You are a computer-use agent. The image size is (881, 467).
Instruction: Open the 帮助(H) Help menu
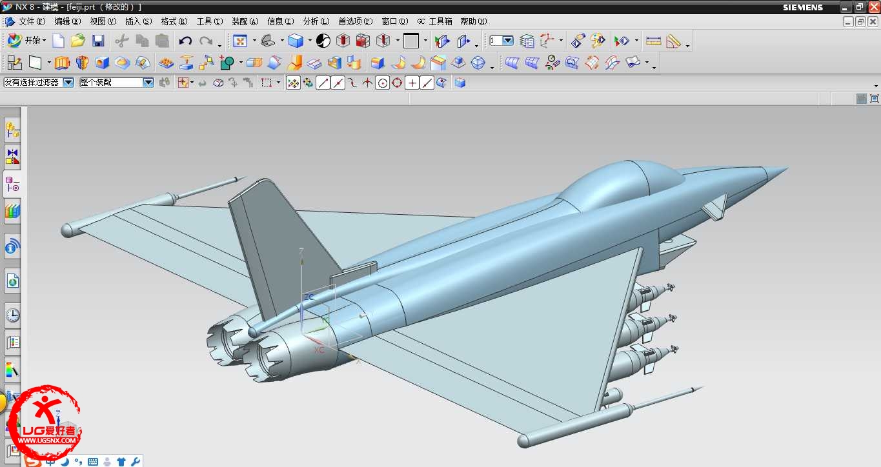pos(474,22)
